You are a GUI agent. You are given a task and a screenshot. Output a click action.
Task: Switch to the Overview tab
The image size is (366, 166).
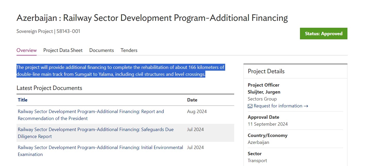click(27, 50)
